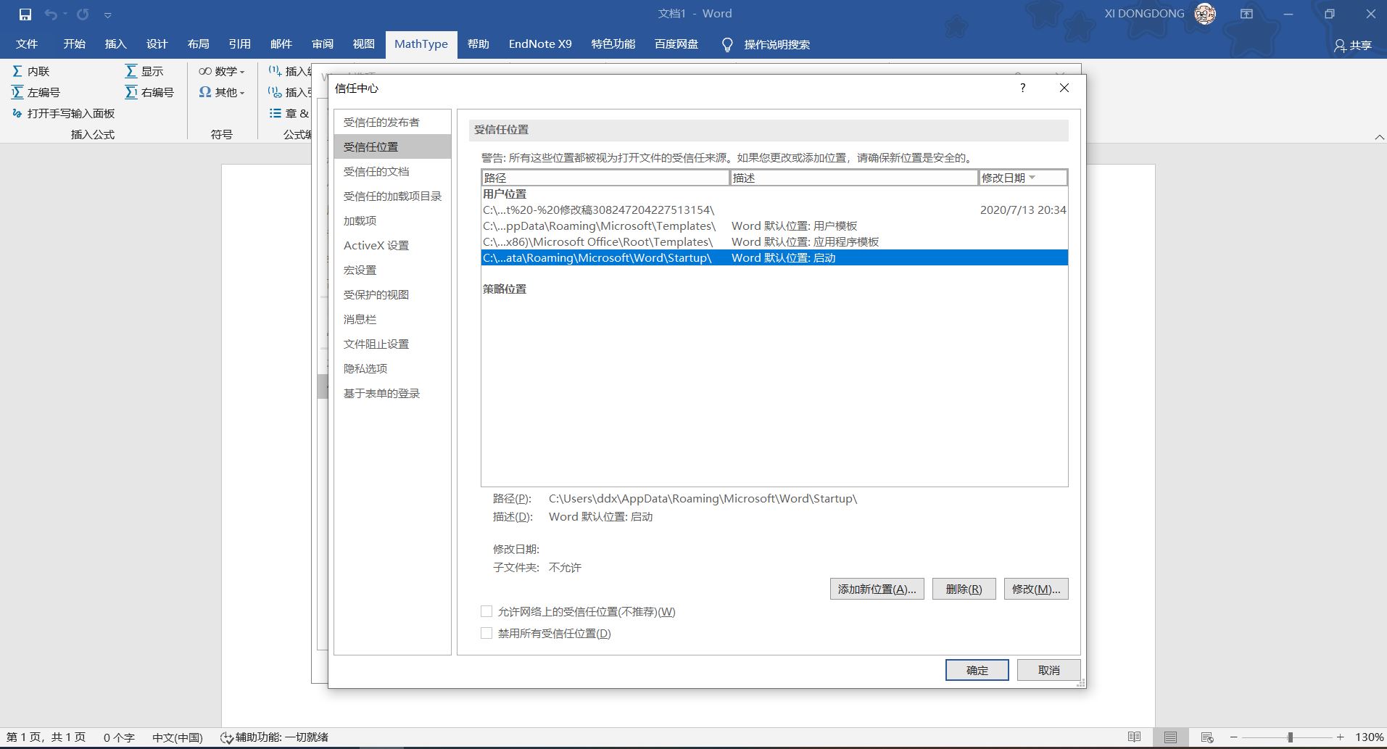
Task: Insert display equation (显示)
Action: pos(144,71)
